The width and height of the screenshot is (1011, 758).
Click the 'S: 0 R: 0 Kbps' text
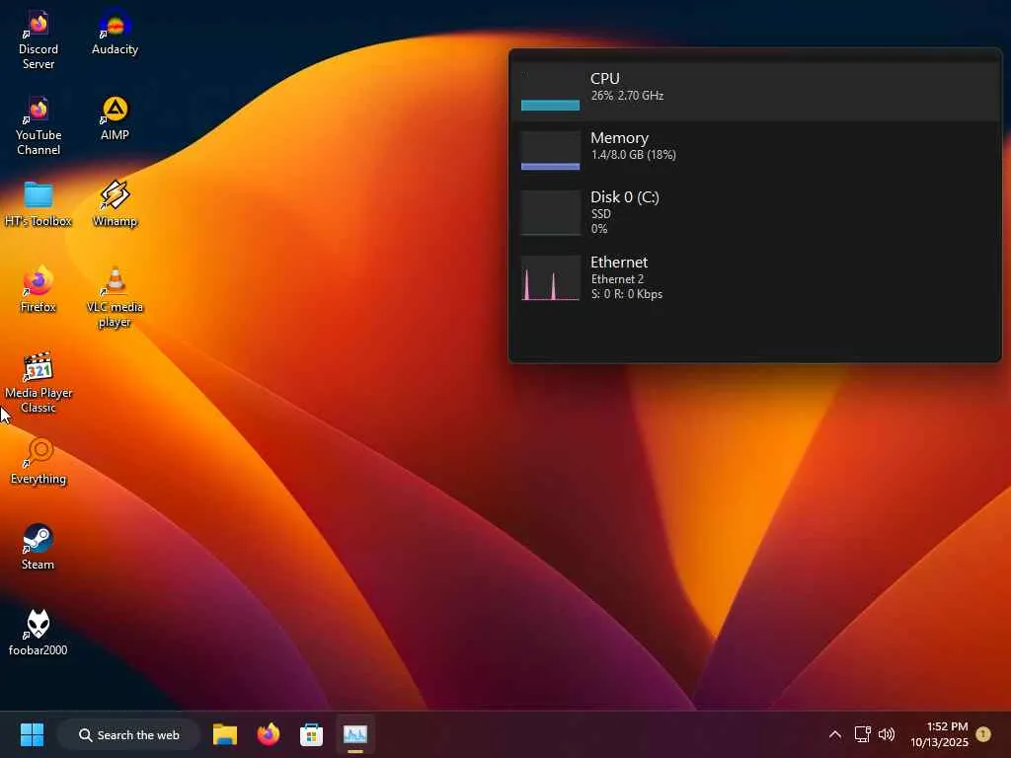point(627,294)
